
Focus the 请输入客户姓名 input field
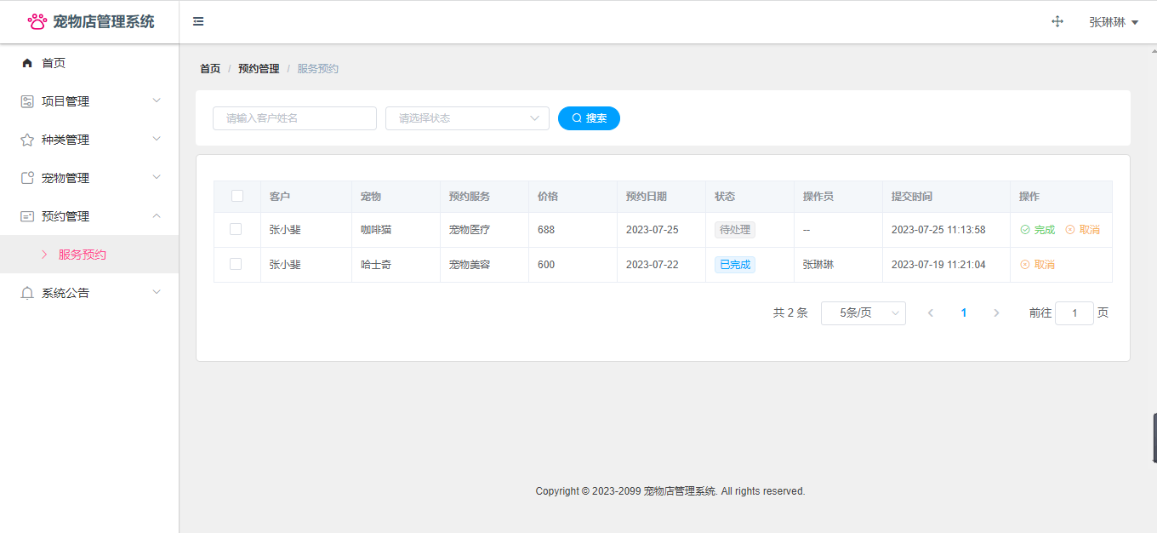pos(294,118)
